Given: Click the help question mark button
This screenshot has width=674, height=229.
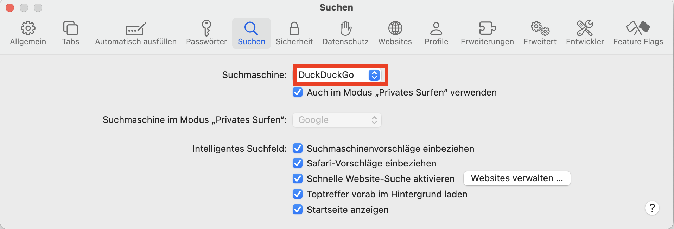Looking at the screenshot, I should [652, 208].
